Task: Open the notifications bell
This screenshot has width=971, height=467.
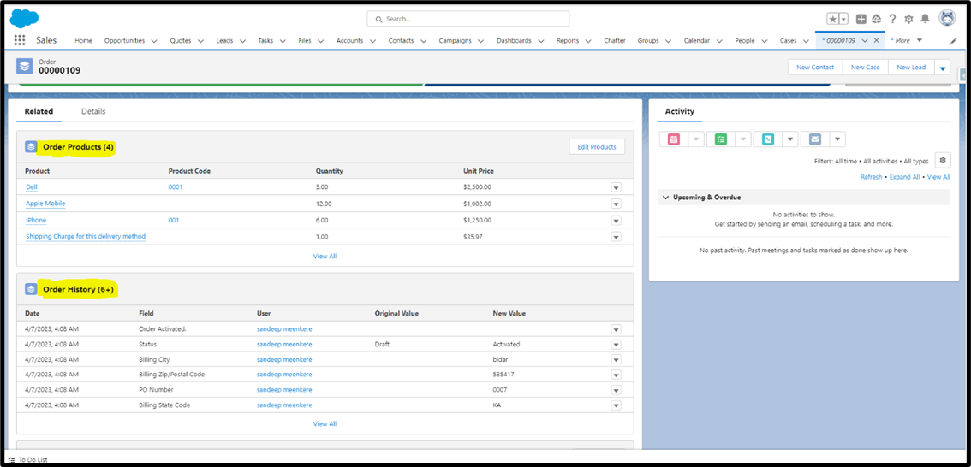Action: [x=925, y=19]
